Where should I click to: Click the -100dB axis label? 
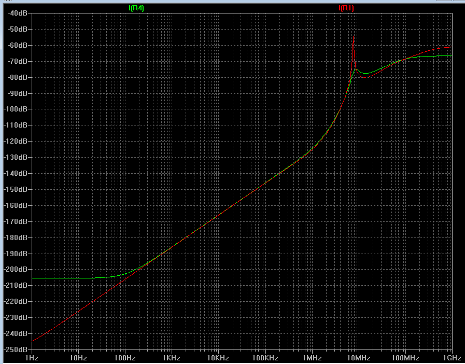tap(15, 109)
